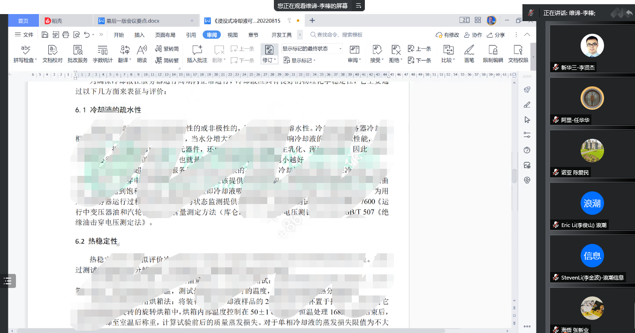
Task: Open the screen-share viewing options menu
Action: [x=359, y=6]
